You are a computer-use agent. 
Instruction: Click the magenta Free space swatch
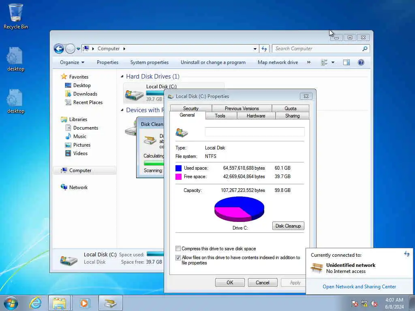178,177
